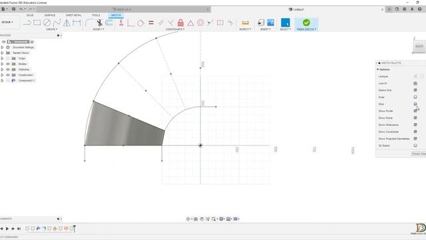
Task: Select the Pan hand tool in navigation bar
Action: pyautogui.click(x=202, y=219)
